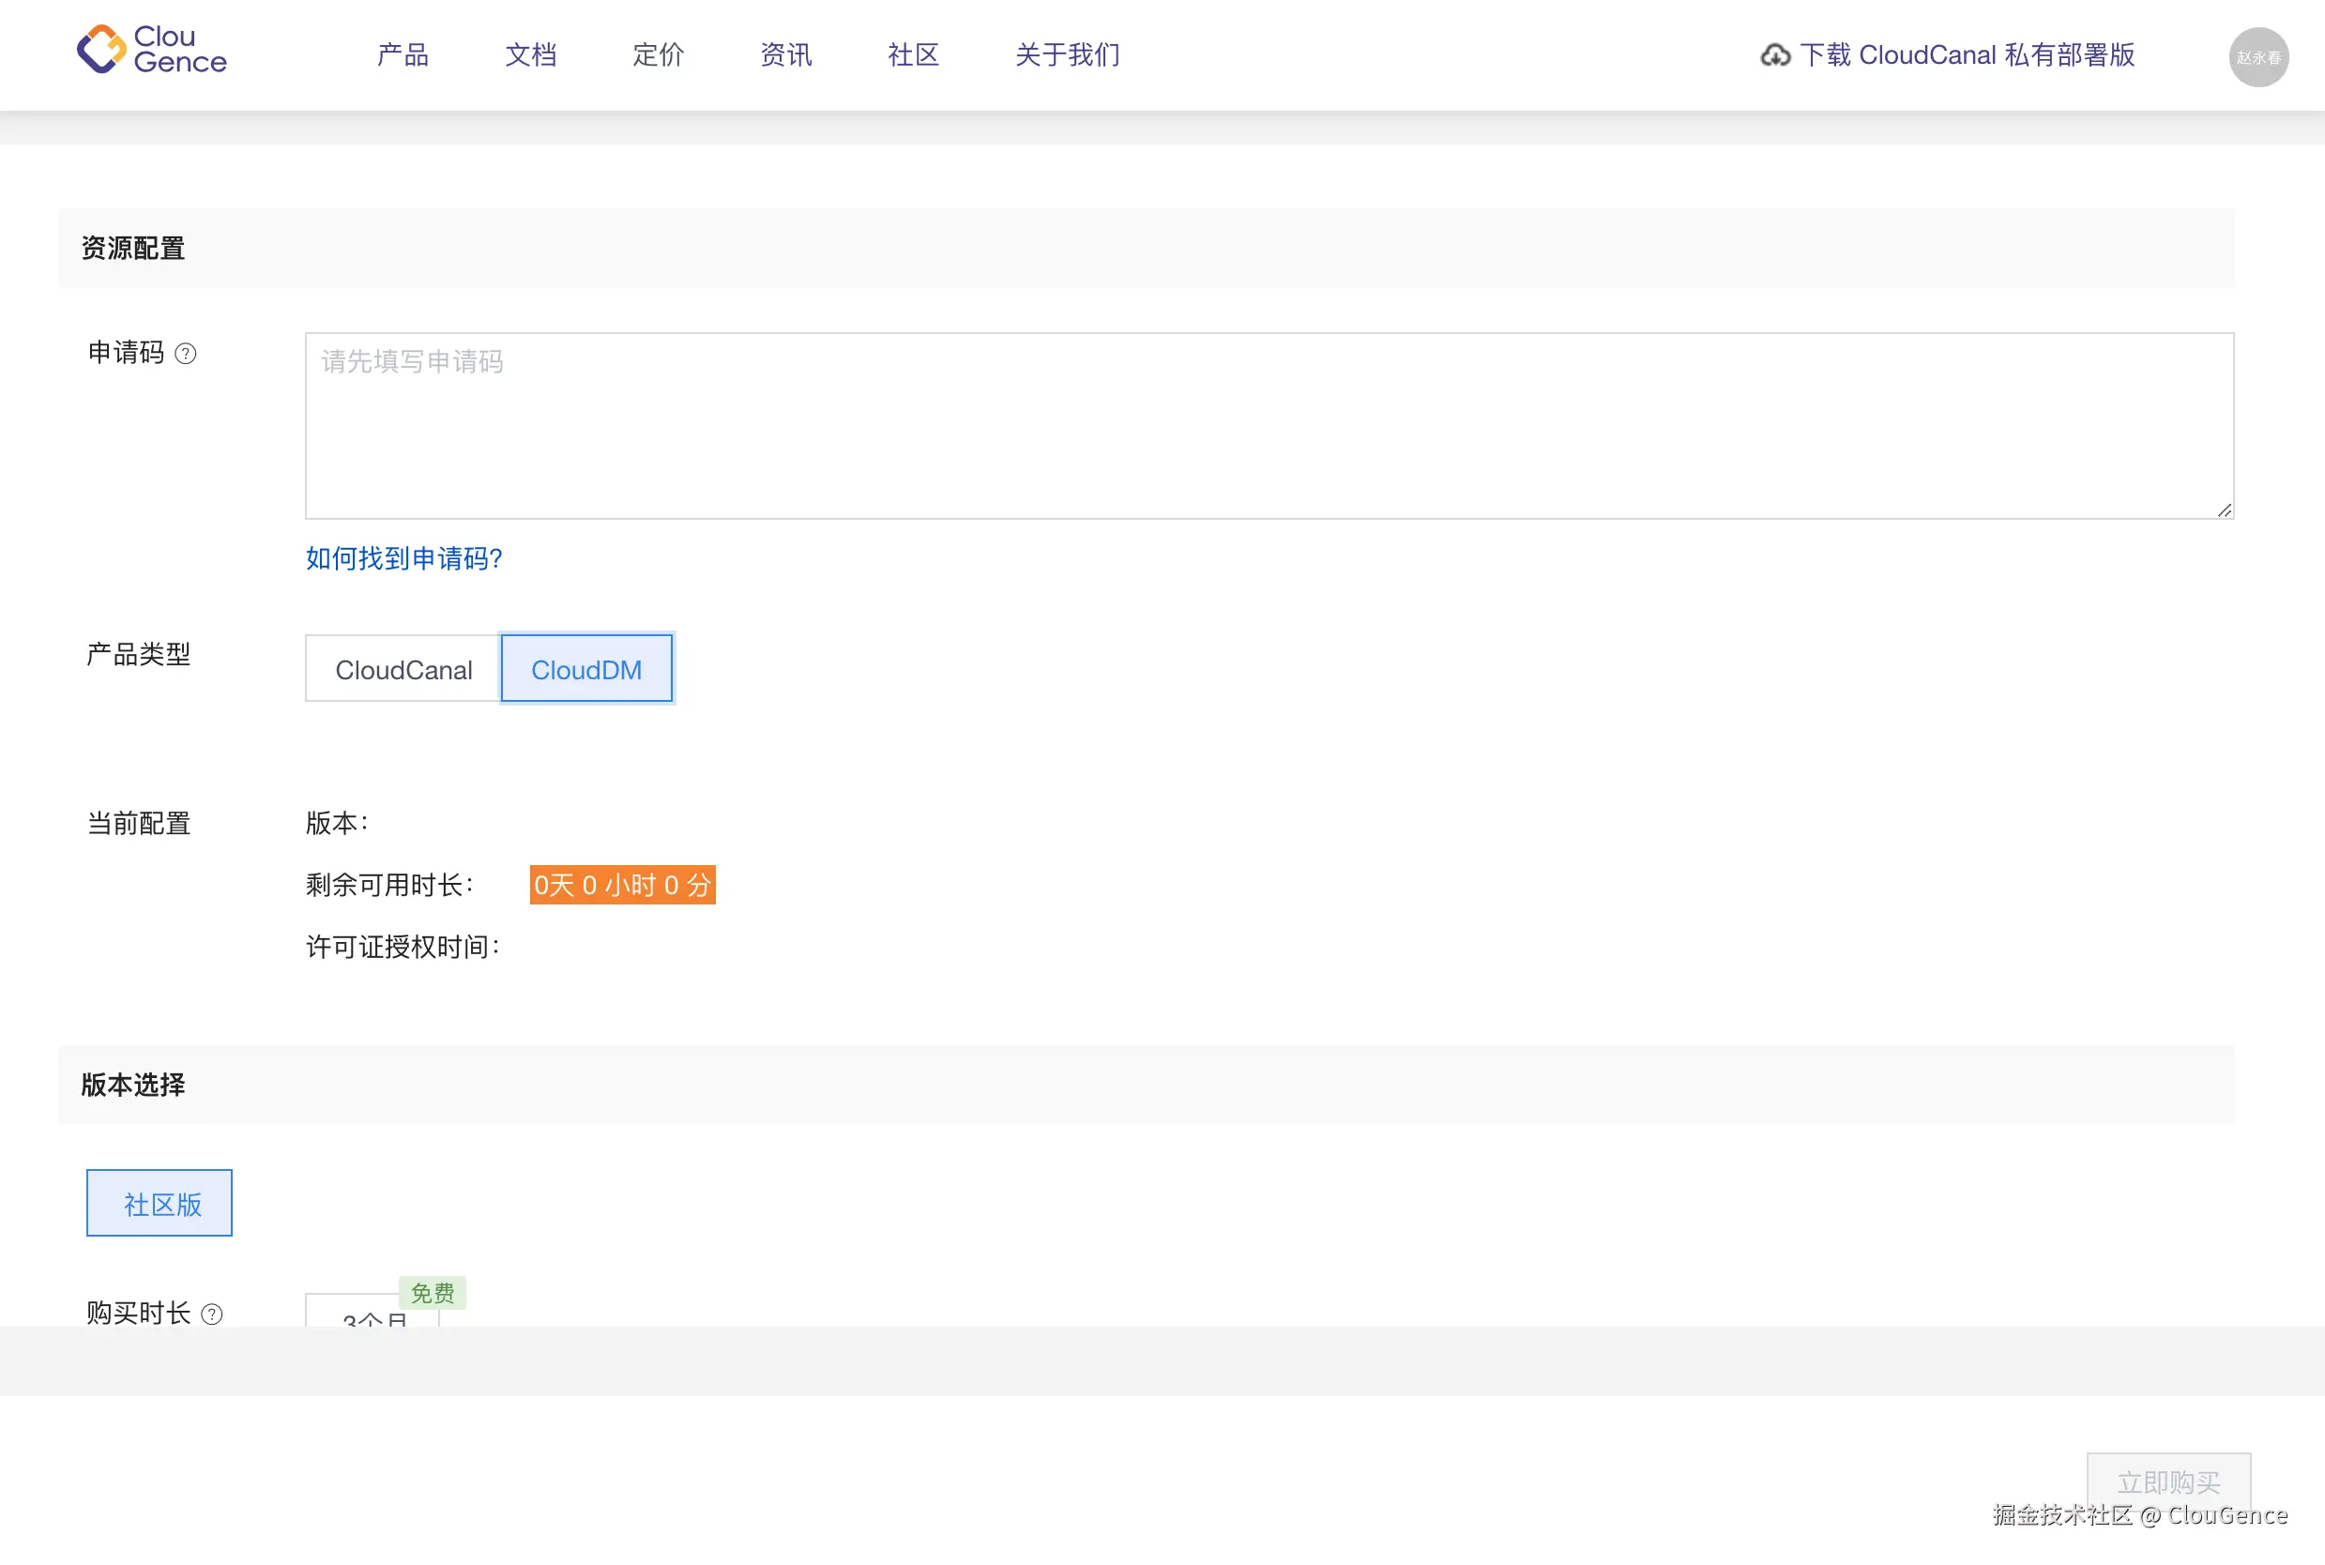Open the 如何找到申请码? link

coord(404,558)
